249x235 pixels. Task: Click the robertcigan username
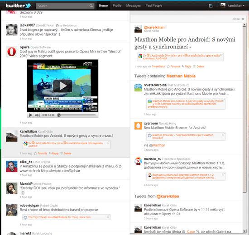tap(29, 206)
